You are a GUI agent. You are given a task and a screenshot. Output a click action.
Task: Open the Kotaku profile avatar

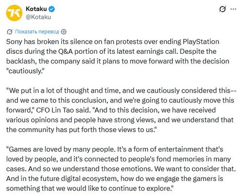coord(14,13)
